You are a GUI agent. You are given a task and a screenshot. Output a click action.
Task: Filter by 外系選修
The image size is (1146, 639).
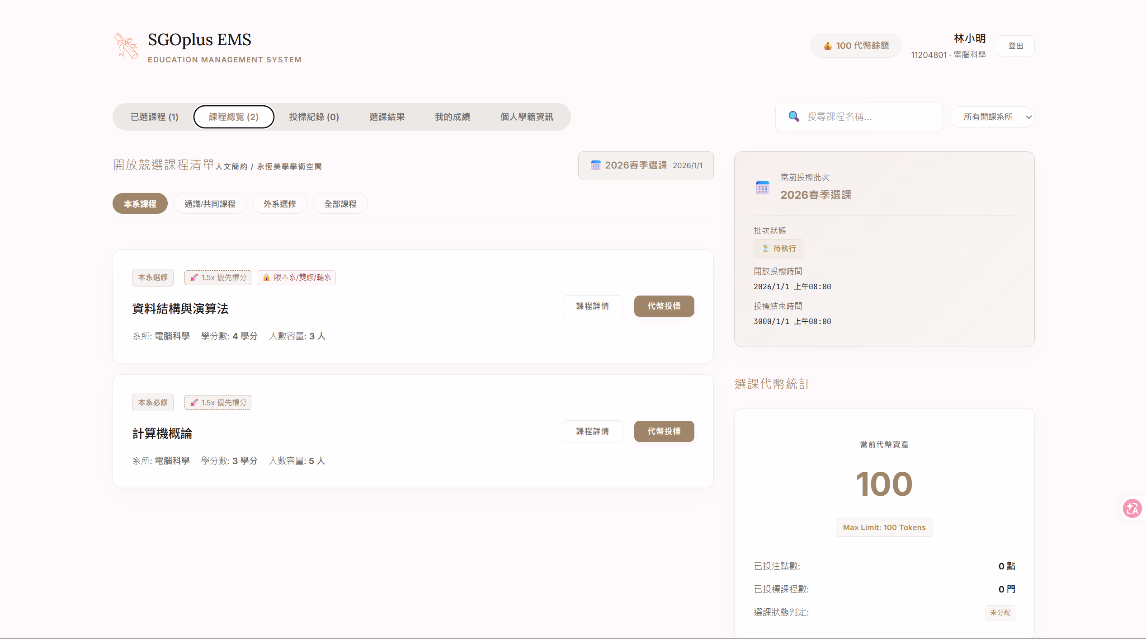tap(280, 204)
